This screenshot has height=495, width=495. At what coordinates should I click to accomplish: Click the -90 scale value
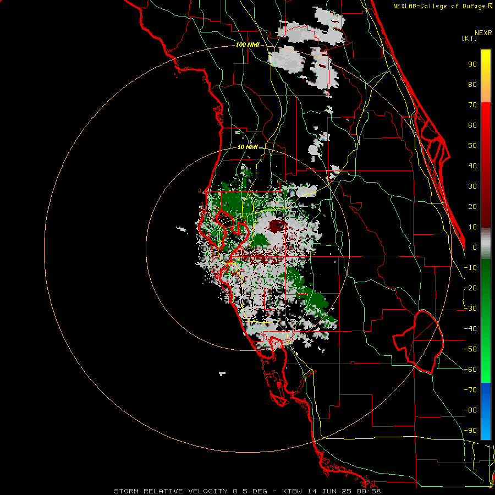[x=470, y=431]
